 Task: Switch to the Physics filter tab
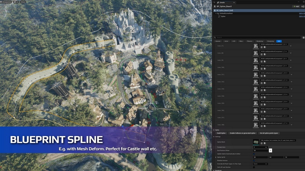click(x=250, y=41)
